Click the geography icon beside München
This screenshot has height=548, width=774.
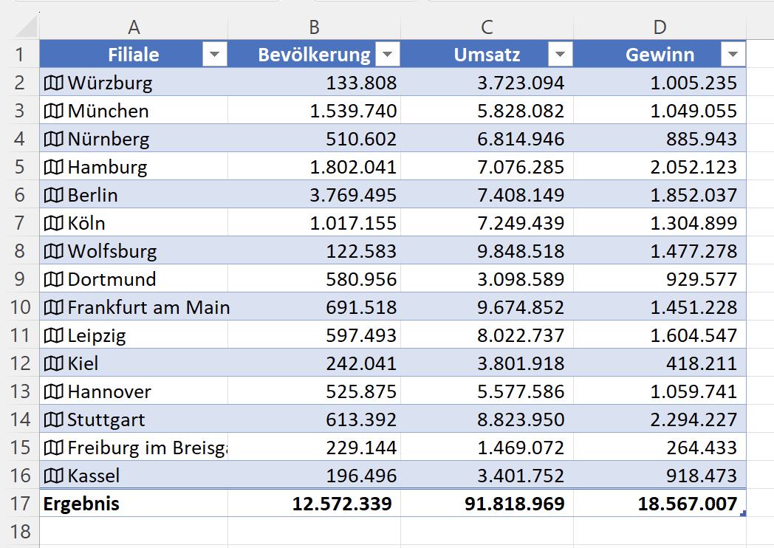(x=54, y=111)
